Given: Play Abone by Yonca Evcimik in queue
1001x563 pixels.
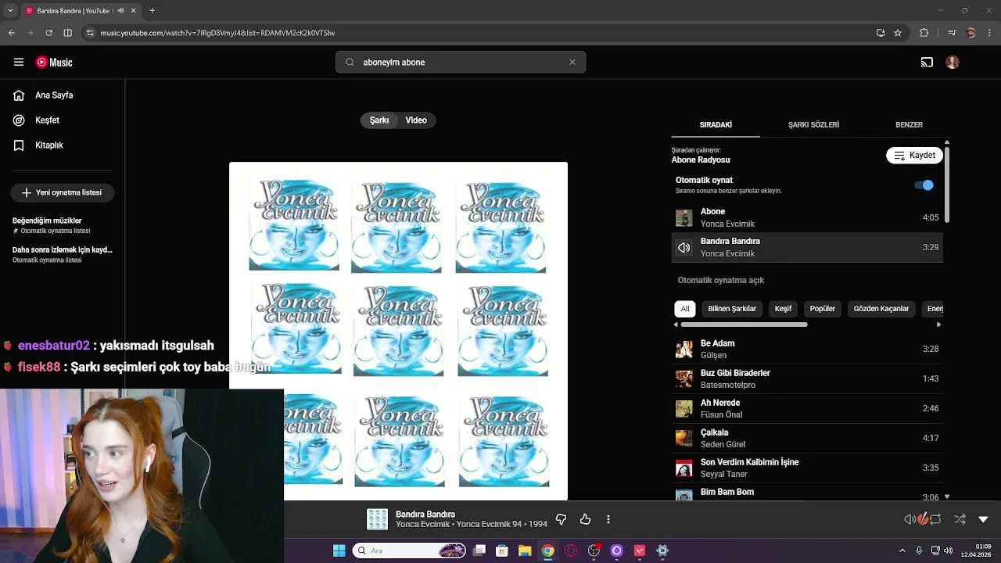Looking at the screenshot, I should [807, 217].
